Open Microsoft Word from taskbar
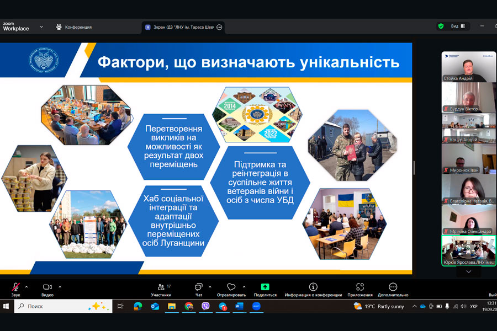This screenshot has height=331, width=497. click(239, 306)
